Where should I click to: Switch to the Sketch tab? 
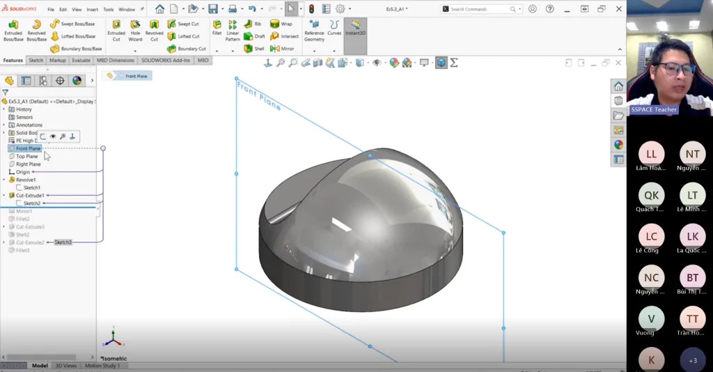click(x=36, y=60)
